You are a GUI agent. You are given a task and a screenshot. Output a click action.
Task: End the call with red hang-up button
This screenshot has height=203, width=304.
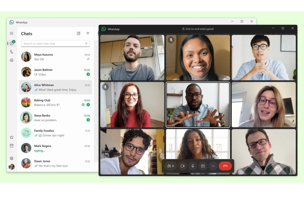pos(225,166)
